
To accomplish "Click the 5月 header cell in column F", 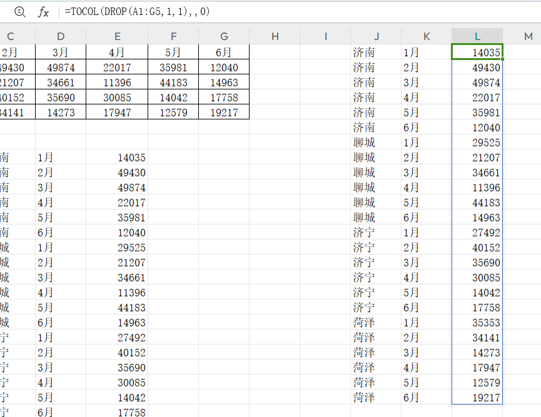I will (173, 52).
